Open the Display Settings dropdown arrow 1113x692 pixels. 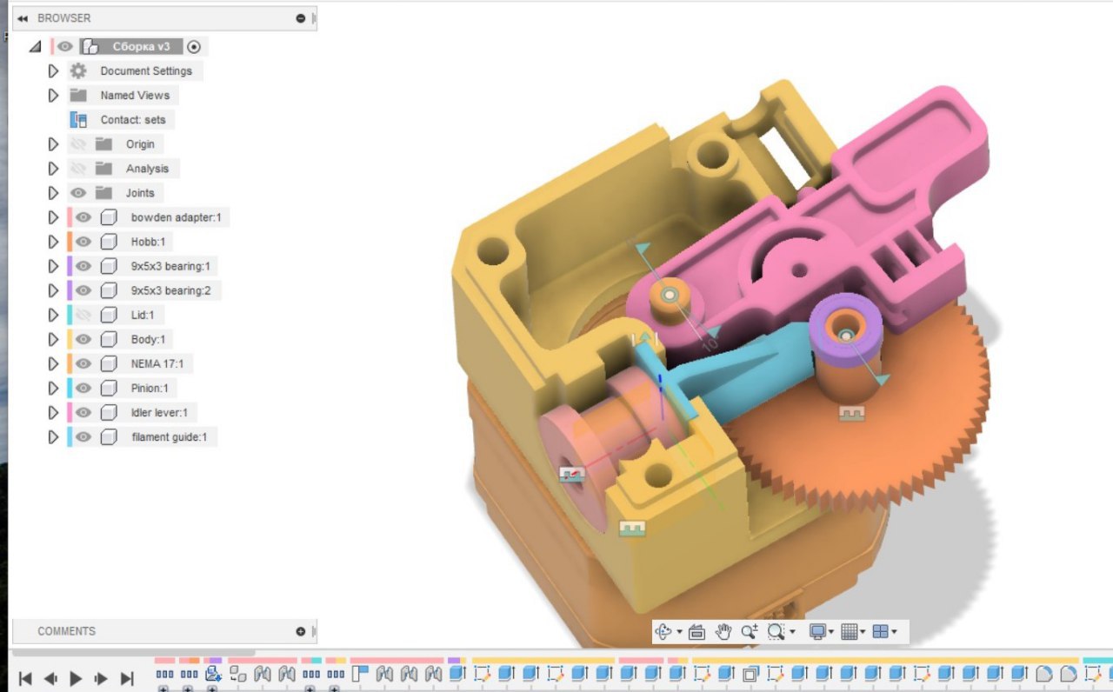coord(831,633)
